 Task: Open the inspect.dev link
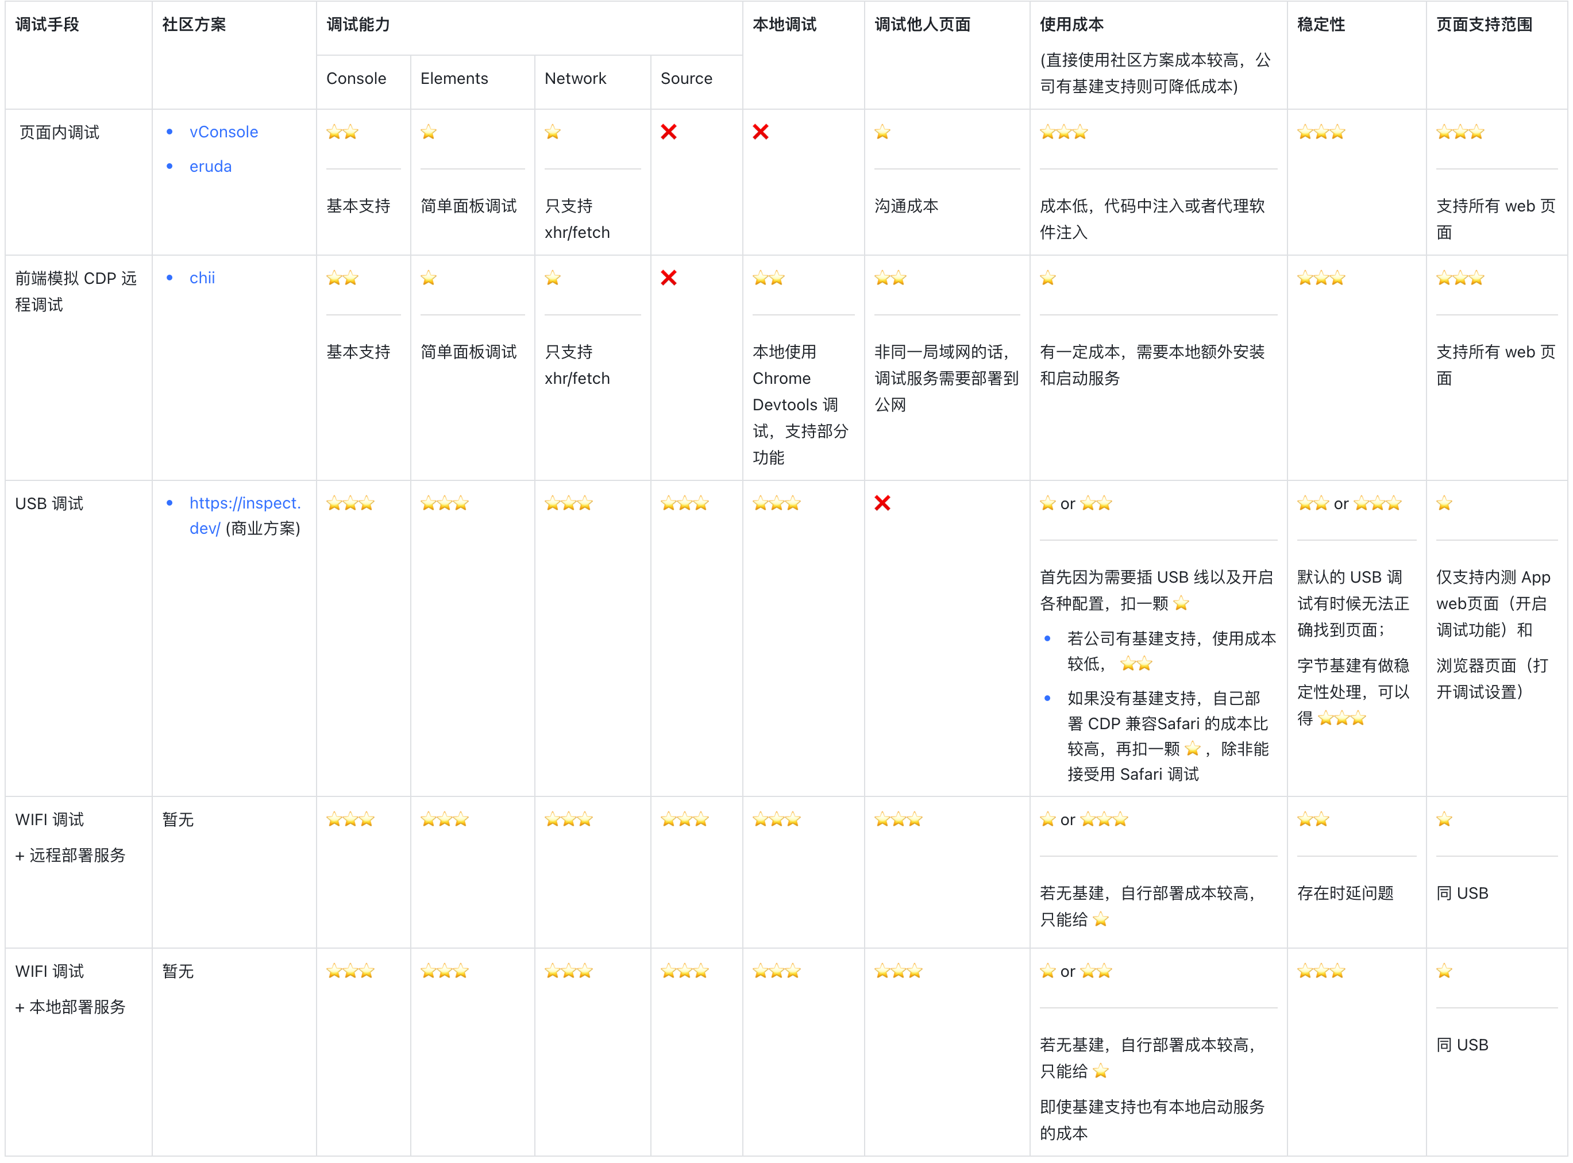(244, 503)
